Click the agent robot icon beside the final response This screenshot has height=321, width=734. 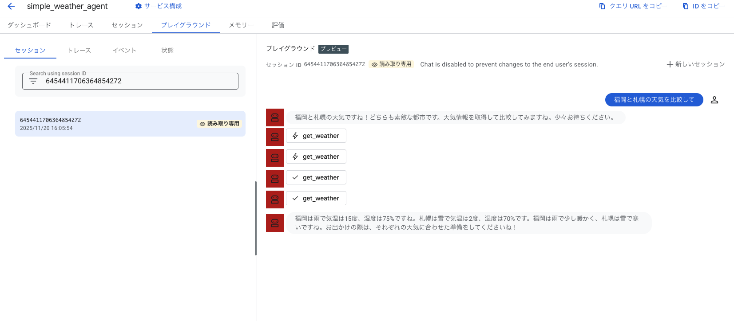(x=275, y=223)
